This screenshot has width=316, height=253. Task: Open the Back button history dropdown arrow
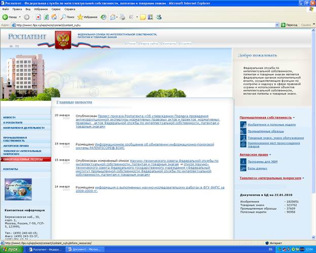20,17
